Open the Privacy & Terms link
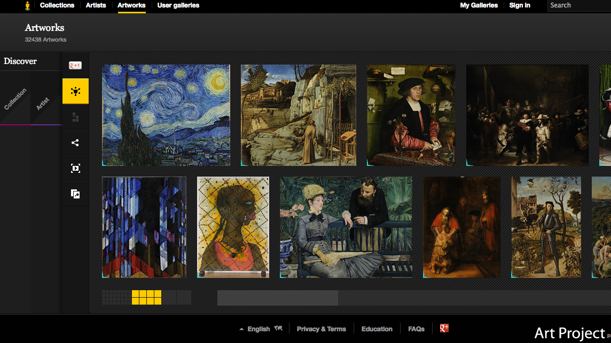This screenshot has width=611, height=343. [321, 329]
